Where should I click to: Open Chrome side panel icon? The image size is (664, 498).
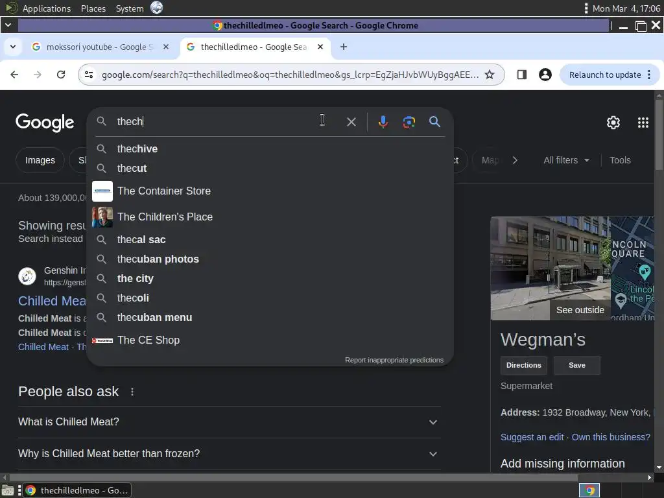[522, 75]
